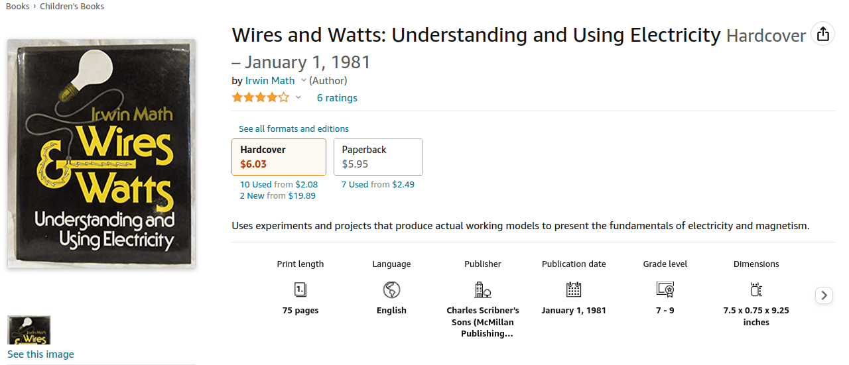Go to the Books breadcrumb

pyautogui.click(x=17, y=6)
